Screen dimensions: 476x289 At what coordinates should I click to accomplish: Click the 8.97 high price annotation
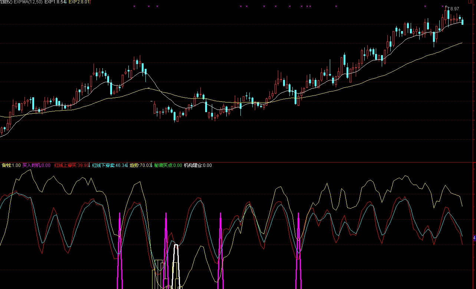pos(455,9)
